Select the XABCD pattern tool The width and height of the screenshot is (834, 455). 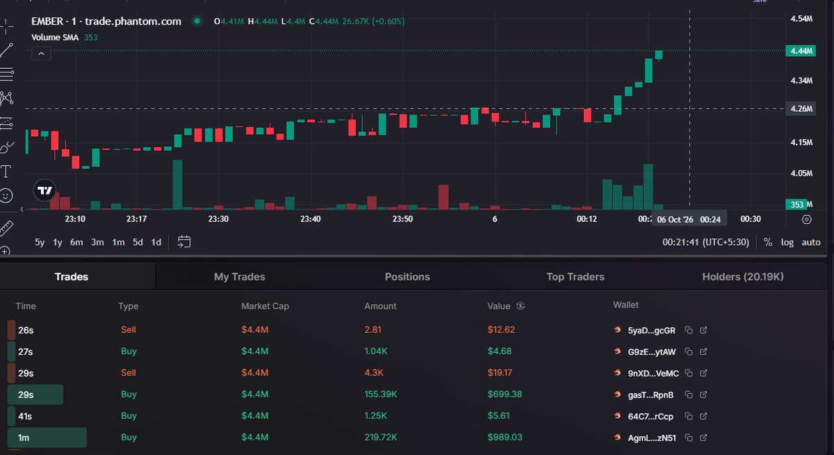click(x=6, y=98)
